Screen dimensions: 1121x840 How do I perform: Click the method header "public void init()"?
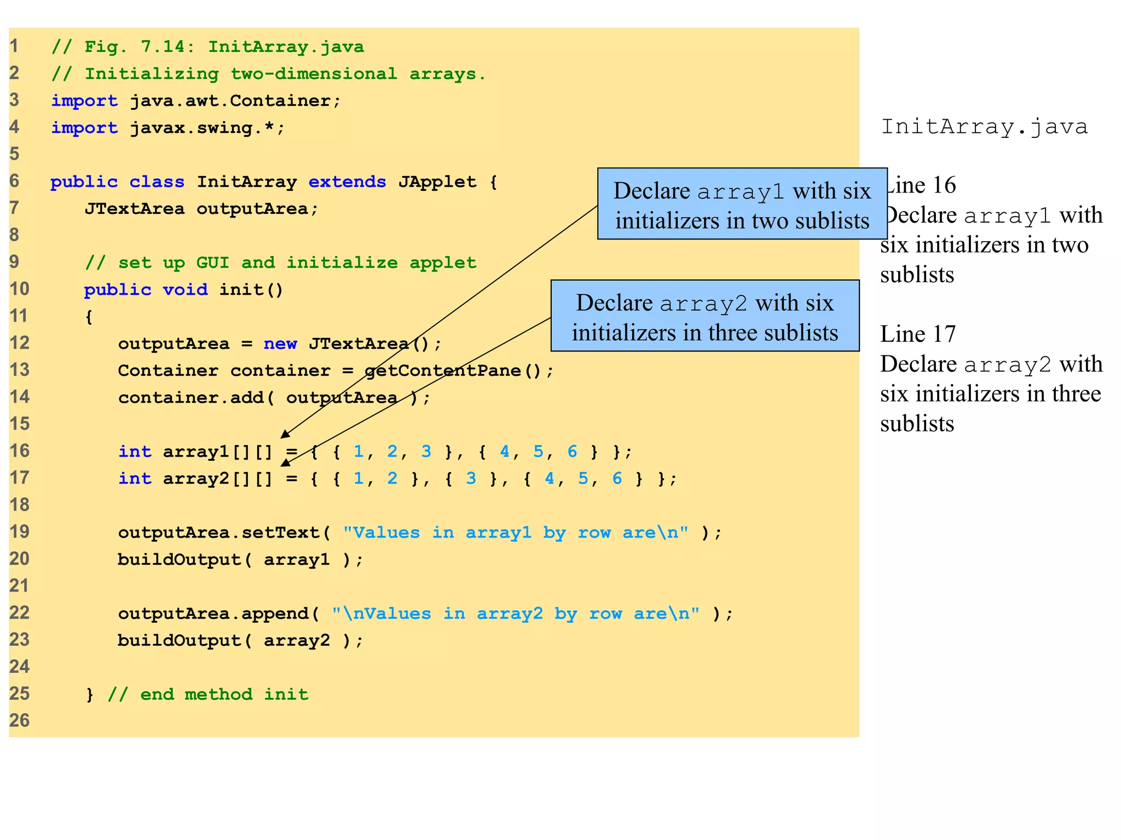(183, 289)
